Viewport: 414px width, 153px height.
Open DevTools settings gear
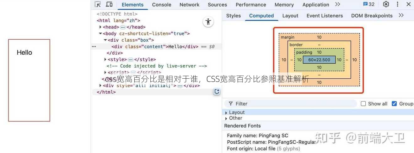[x=386, y=4]
